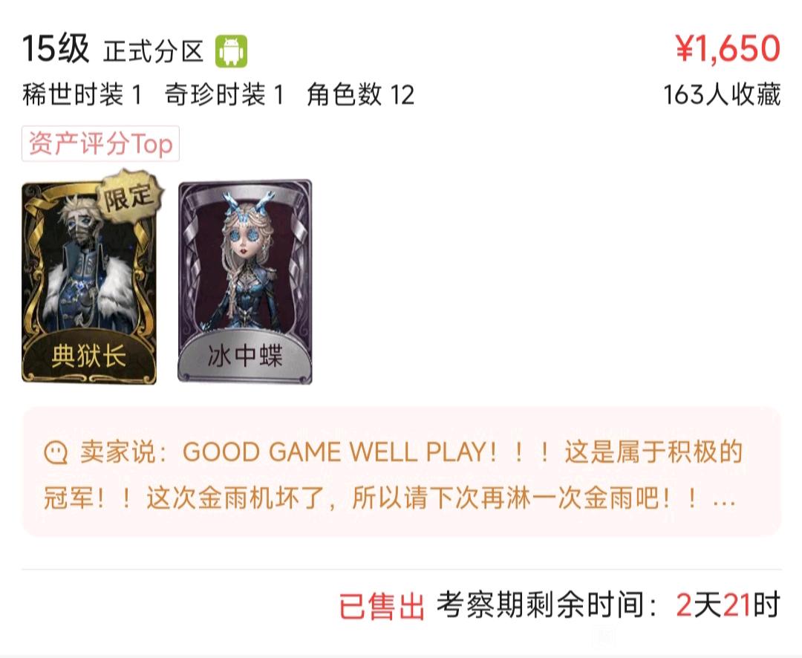Screen dimensions: 802x658
Task: Open the 冰中蝶 costume card
Action: [x=245, y=281]
